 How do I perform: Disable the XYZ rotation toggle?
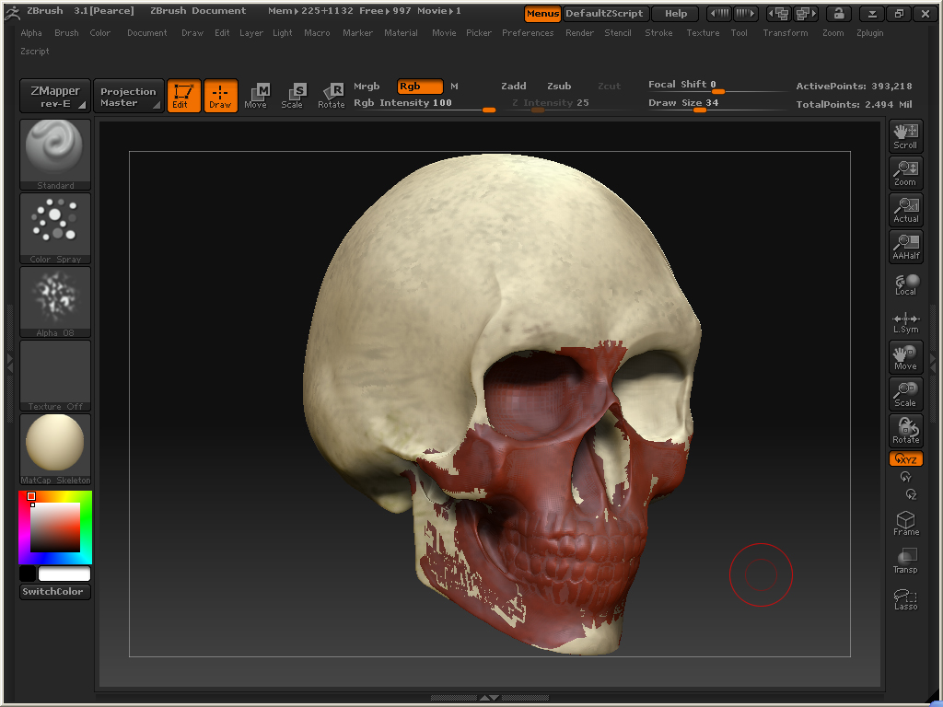click(905, 458)
